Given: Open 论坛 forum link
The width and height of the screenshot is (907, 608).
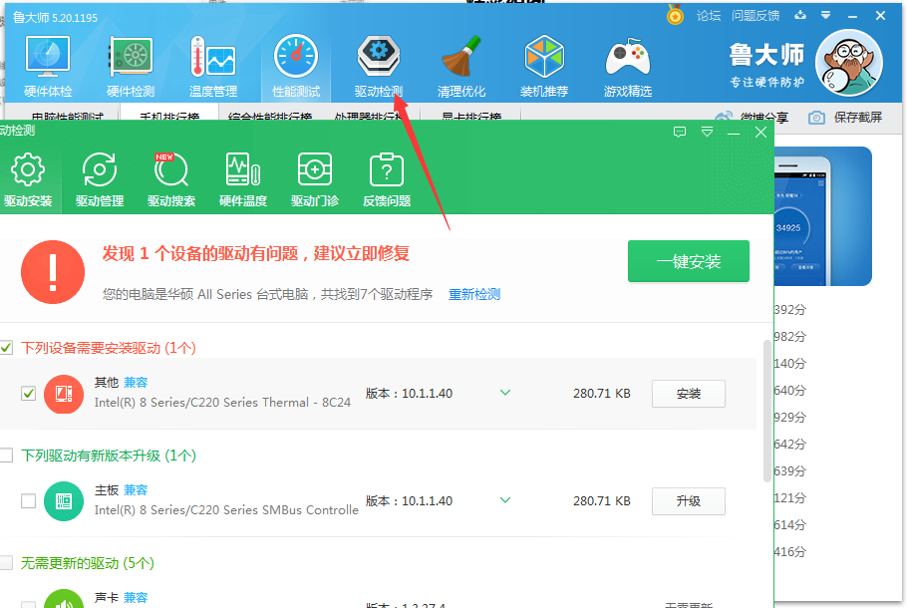Looking at the screenshot, I should pos(709,16).
